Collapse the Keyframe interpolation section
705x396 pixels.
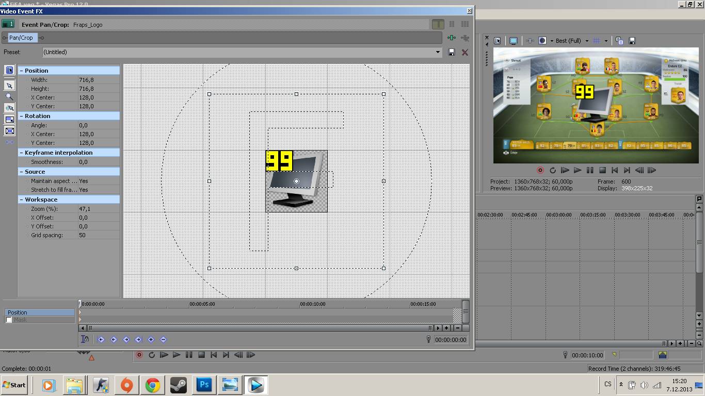point(21,153)
